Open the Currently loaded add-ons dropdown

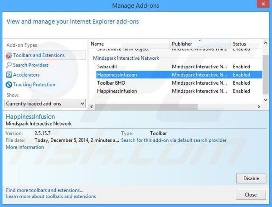coord(45,103)
